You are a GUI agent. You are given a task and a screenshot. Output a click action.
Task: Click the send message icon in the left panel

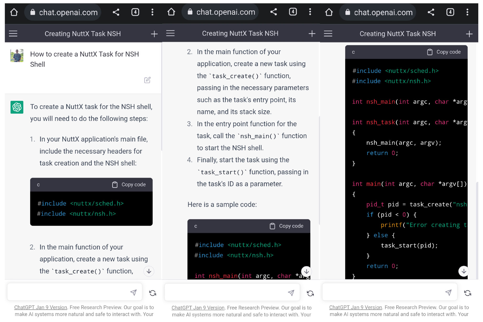click(133, 292)
